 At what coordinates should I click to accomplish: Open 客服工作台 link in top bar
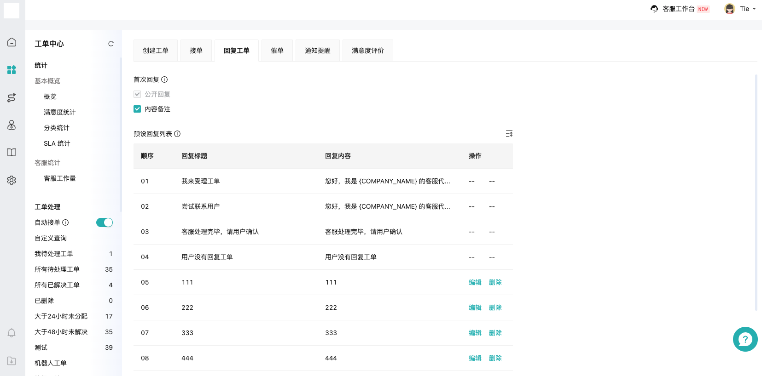point(679,9)
